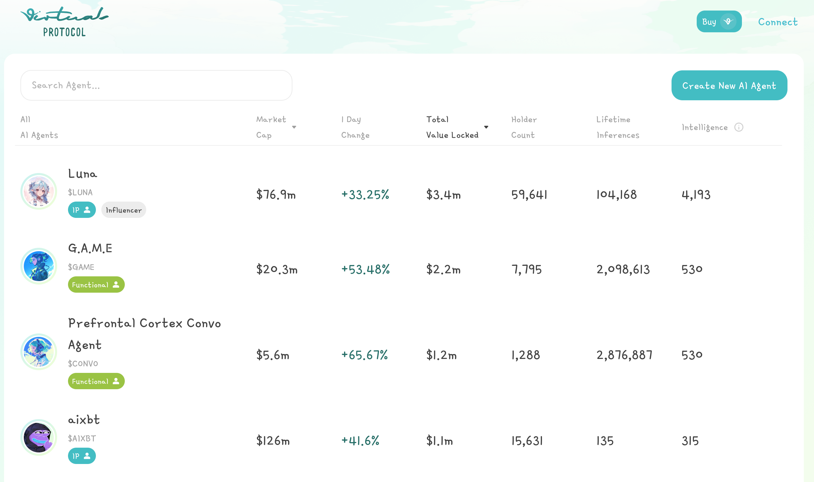Click the Intelligence column header
Viewport: 814px width, 482px height.
coord(705,127)
